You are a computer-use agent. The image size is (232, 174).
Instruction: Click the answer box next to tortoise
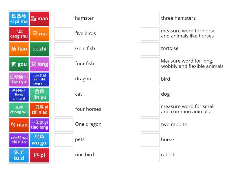click(150, 49)
